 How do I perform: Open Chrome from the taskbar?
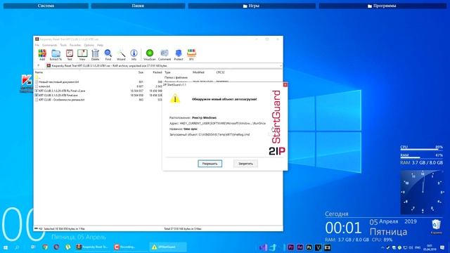45,247
